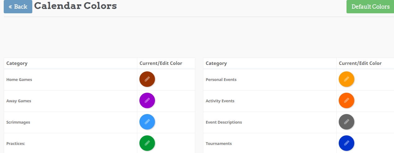The height and width of the screenshot is (153, 394).
Task: Edit the Personal Events color
Action: point(346,79)
